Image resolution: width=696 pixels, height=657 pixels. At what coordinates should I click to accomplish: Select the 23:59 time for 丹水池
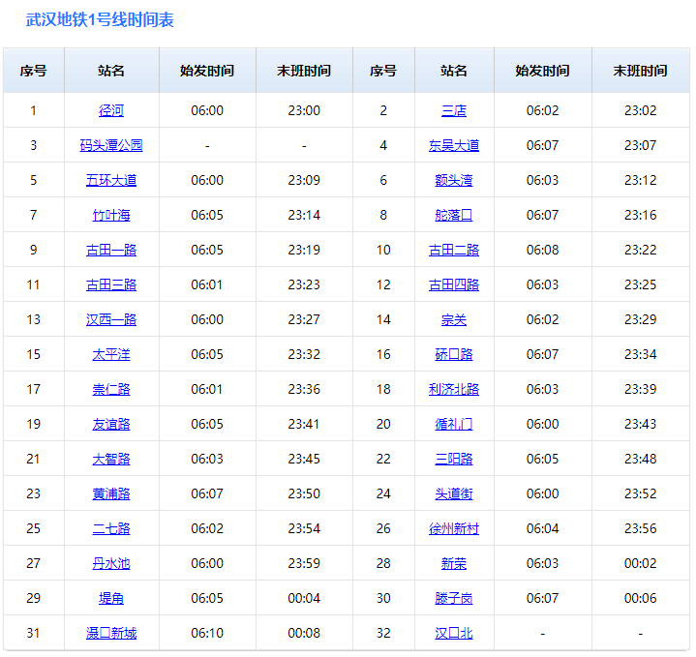pos(304,563)
